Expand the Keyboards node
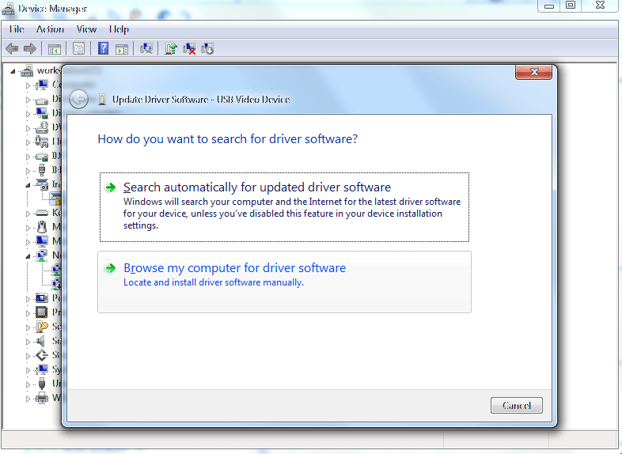 coord(28,214)
